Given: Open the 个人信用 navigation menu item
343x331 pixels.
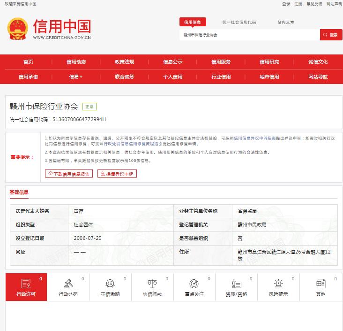Looking at the screenshot, I should click(173, 77).
